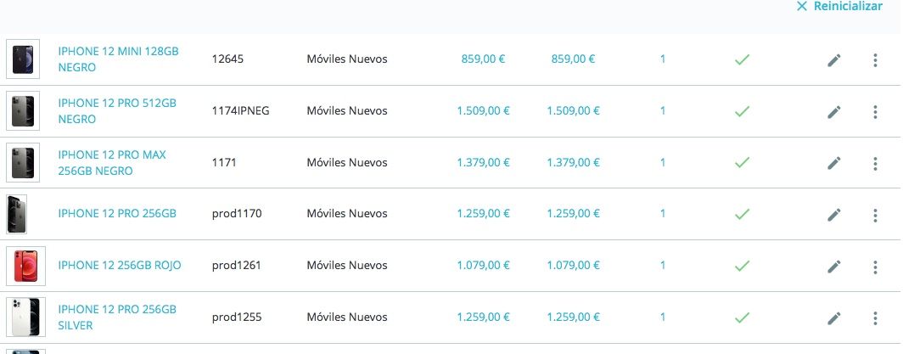Image resolution: width=903 pixels, height=354 pixels.
Task: Click the silver iPhone 12 Pro thumbnail
Action: pyautogui.click(x=26, y=317)
